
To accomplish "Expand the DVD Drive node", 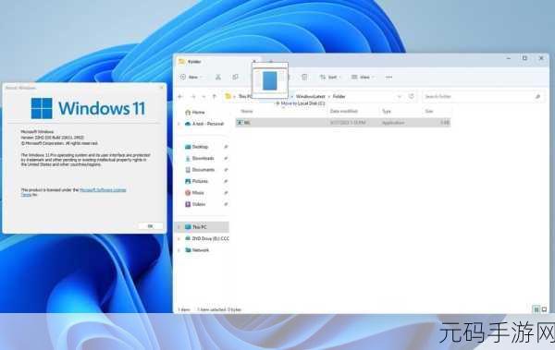I will click(179, 238).
